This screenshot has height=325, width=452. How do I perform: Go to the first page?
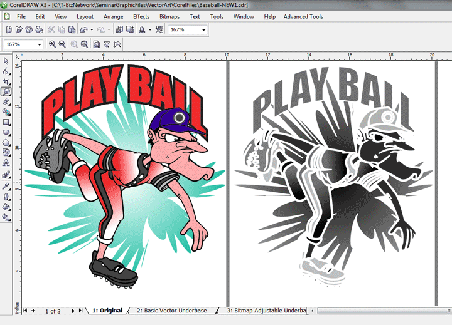[25, 311]
